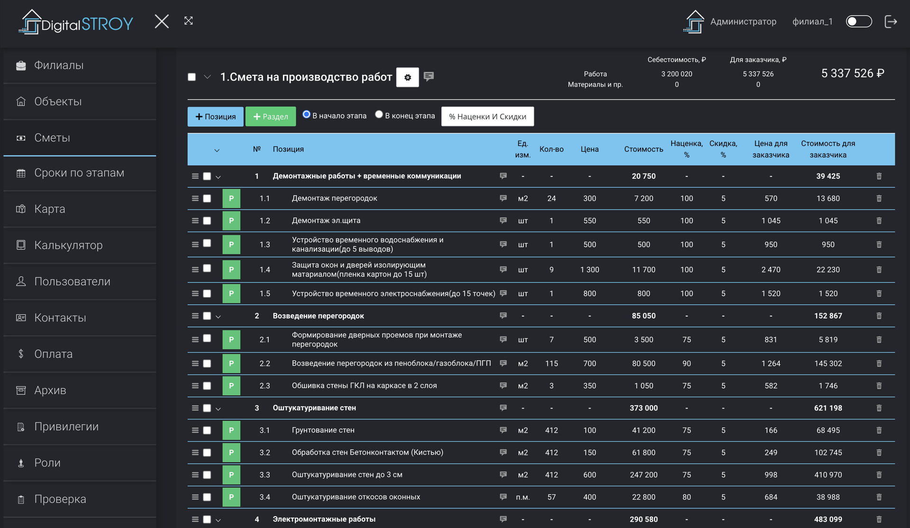This screenshot has height=528, width=910.
Task: Open Сроки по этапам menu item
Action: click(x=80, y=173)
